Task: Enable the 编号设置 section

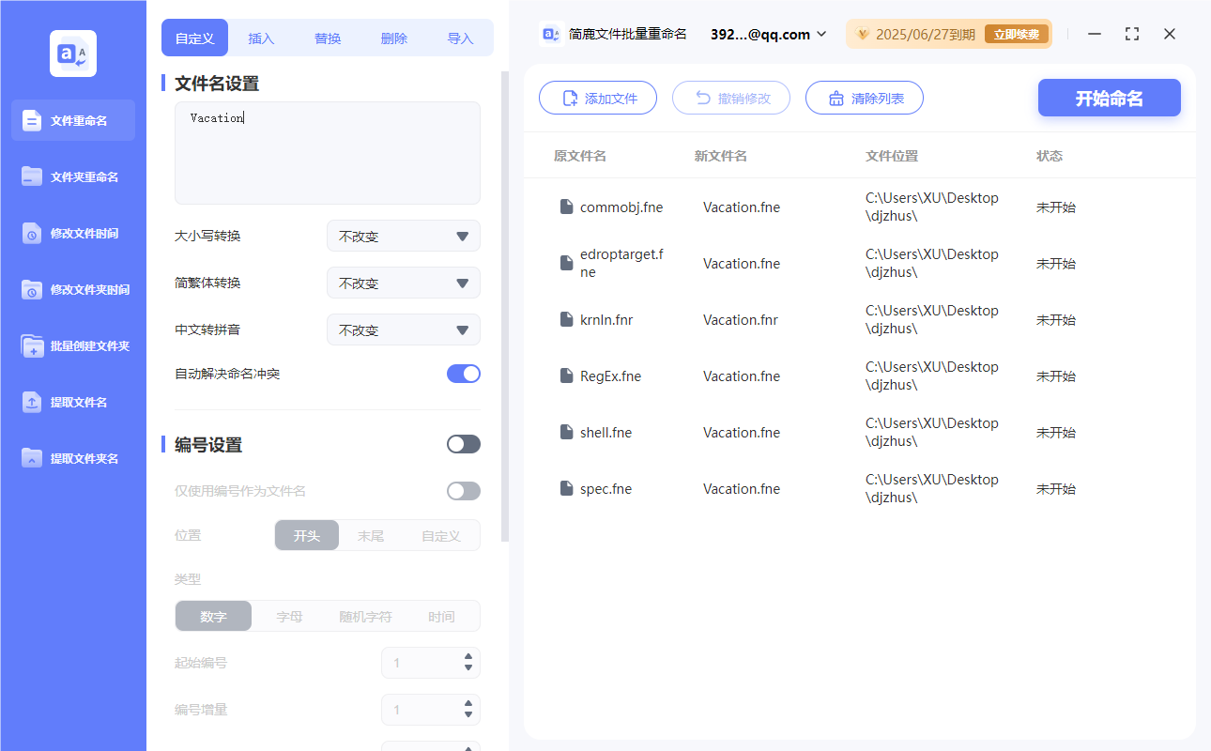Action: pos(463,443)
